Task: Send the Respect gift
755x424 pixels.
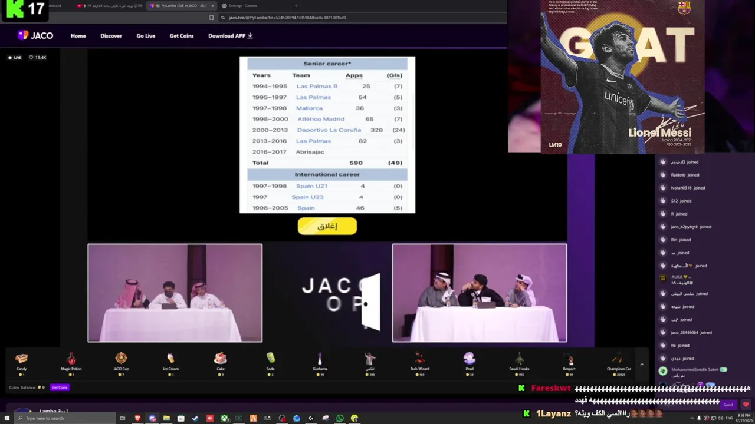Action: tap(569, 362)
